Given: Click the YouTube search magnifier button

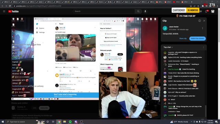Looking at the screenshot, I should [x=138, y=11].
